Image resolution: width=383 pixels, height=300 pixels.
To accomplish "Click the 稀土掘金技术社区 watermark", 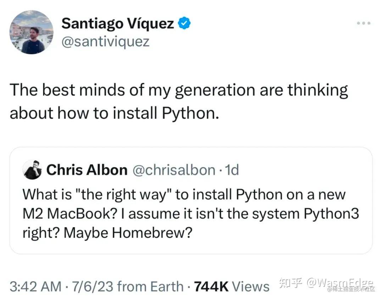I will click(351, 290).
